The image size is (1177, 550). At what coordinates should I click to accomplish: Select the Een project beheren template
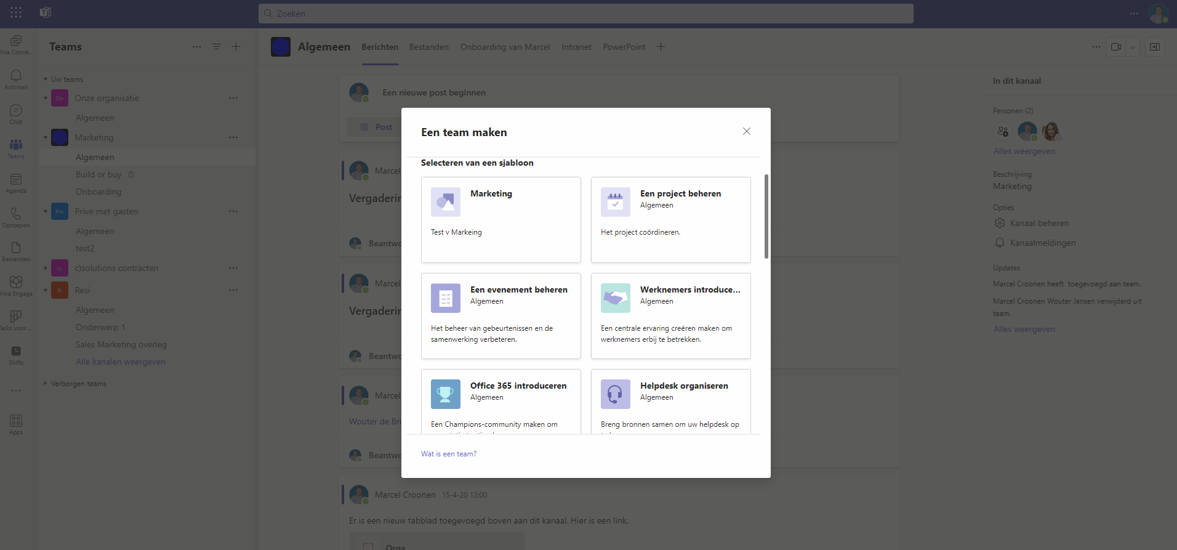(671, 220)
